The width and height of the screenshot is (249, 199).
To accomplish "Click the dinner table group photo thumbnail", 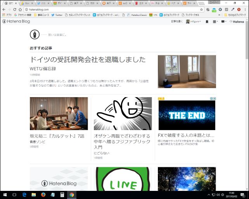I will pos(59,113).
